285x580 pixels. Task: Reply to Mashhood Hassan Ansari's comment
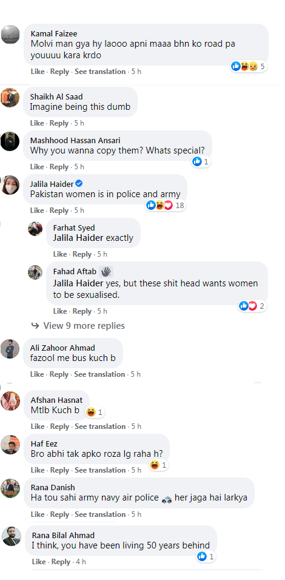[x=59, y=167]
